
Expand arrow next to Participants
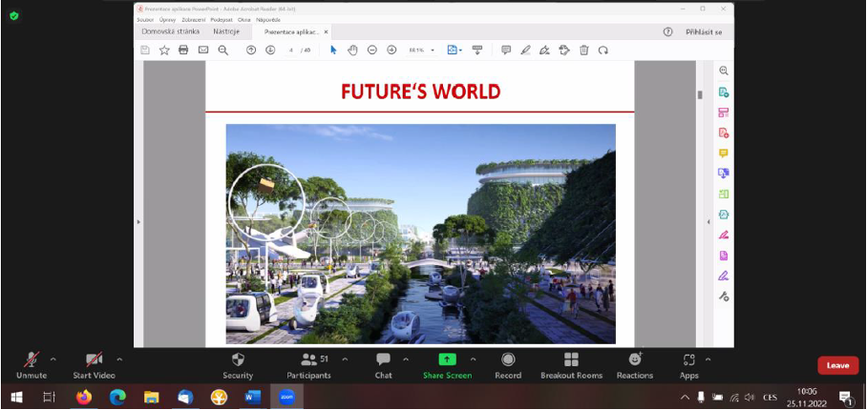tap(345, 359)
